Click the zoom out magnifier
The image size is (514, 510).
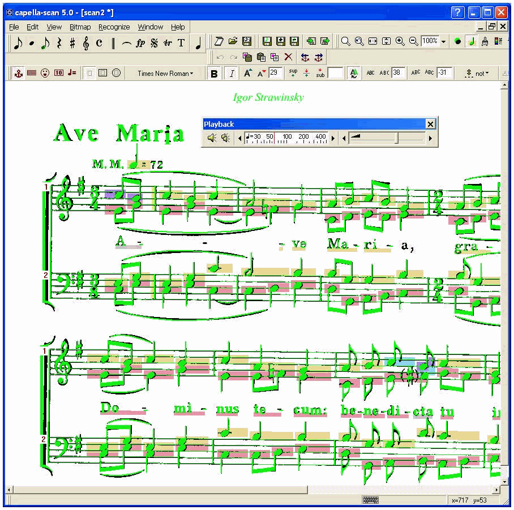click(414, 41)
